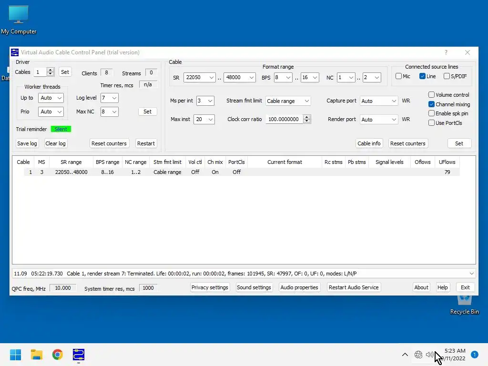488x366 pixels.
Task: Click the taskbar clock showing 5:23 AM
Action: (455, 355)
